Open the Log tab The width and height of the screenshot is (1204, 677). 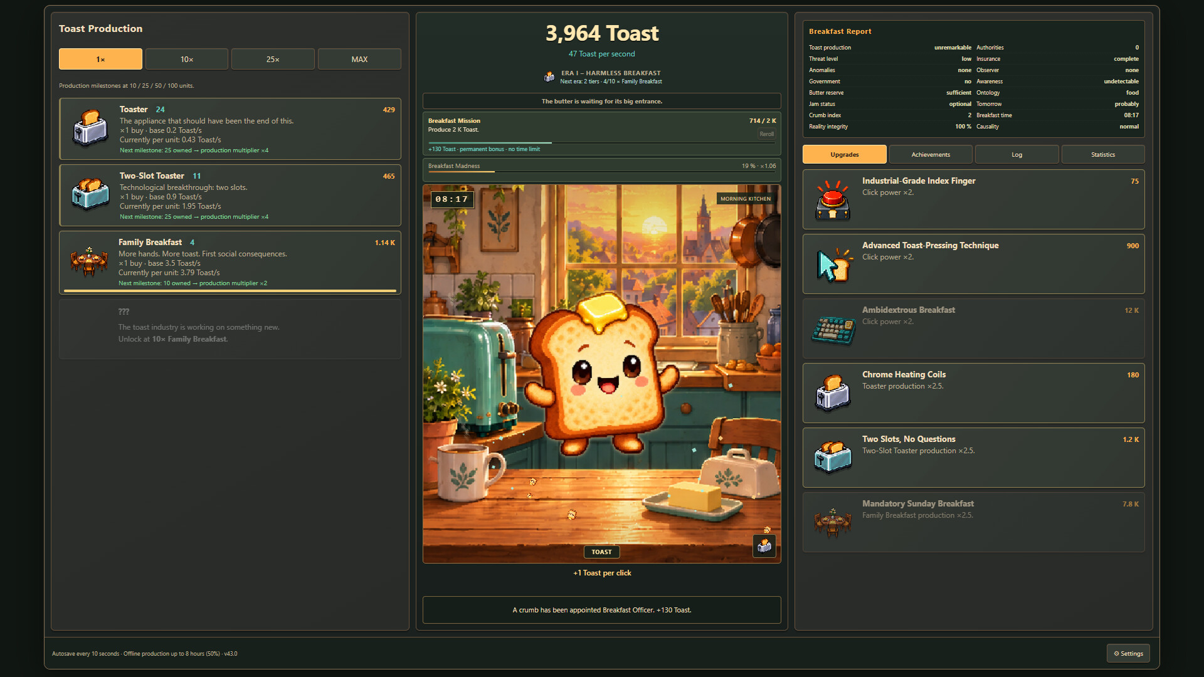pos(1017,154)
